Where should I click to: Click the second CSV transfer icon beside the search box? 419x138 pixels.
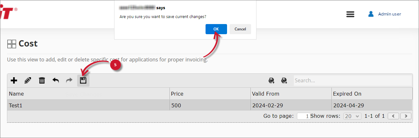(284, 81)
